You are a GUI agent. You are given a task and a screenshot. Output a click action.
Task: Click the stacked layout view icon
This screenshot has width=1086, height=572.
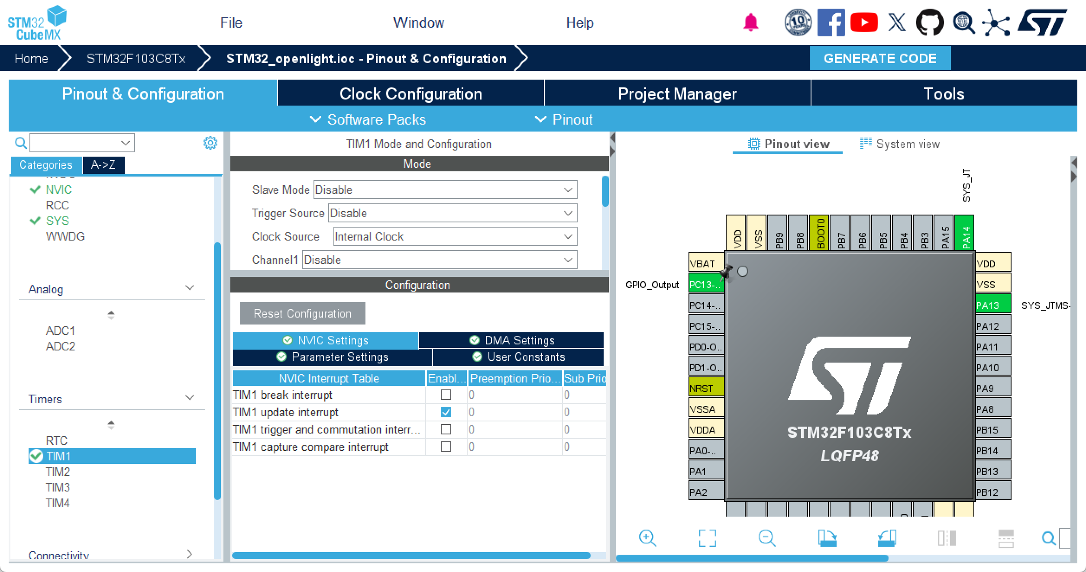tap(1006, 538)
